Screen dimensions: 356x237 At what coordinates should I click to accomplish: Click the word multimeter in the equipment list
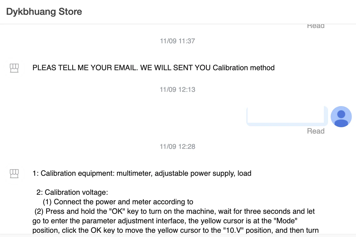(134, 173)
